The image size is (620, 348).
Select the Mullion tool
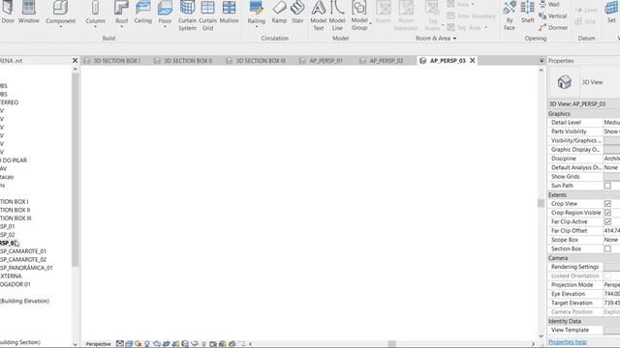(229, 13)
